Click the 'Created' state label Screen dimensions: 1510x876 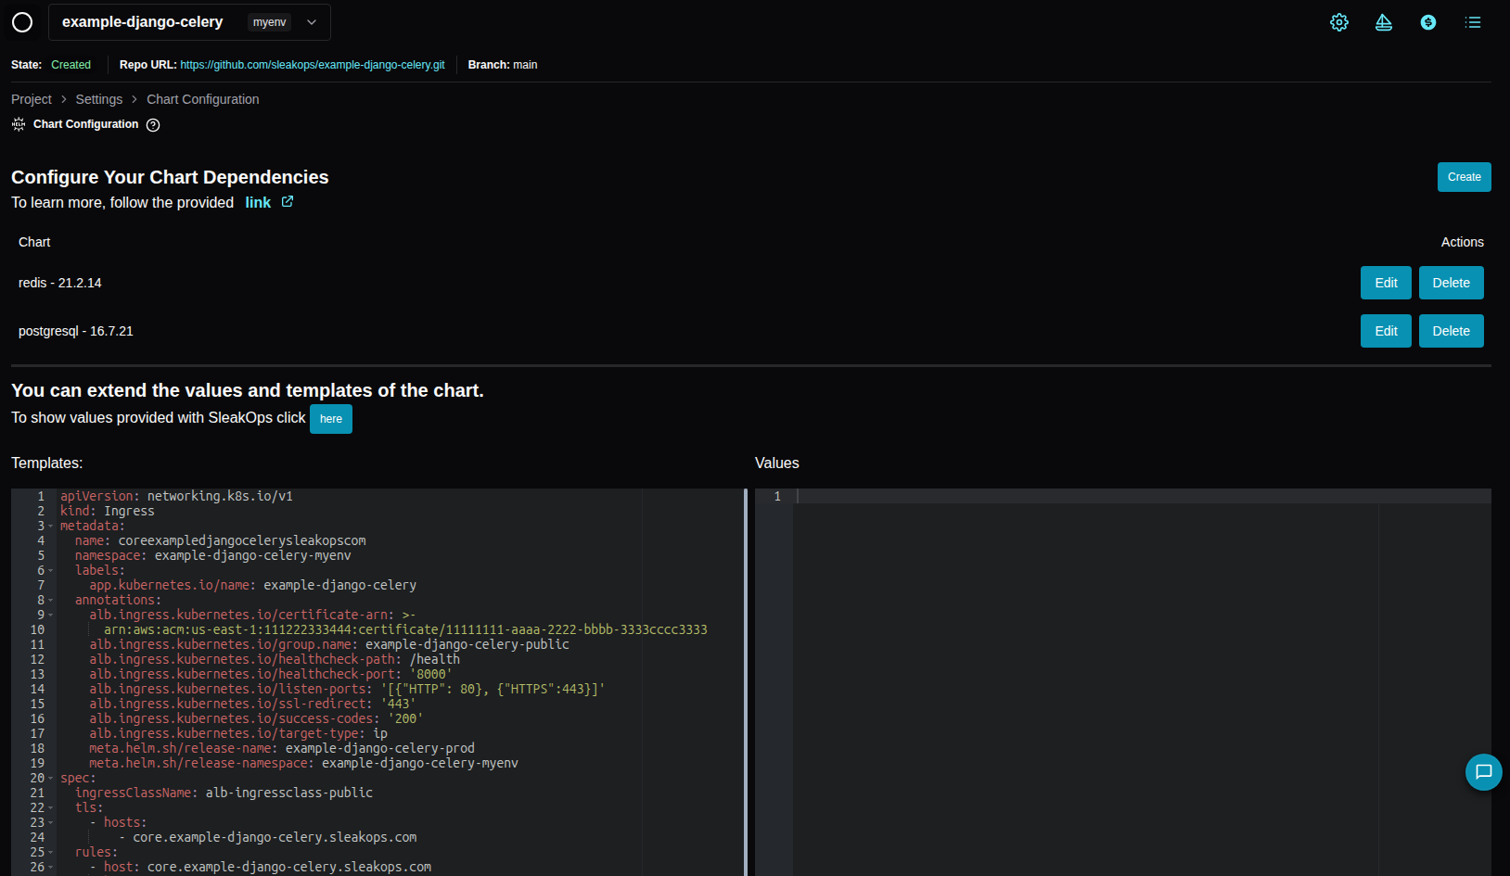70,65
